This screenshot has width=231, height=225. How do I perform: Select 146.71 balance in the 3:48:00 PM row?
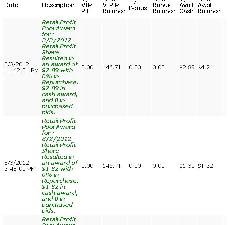(x=112, y=166)
